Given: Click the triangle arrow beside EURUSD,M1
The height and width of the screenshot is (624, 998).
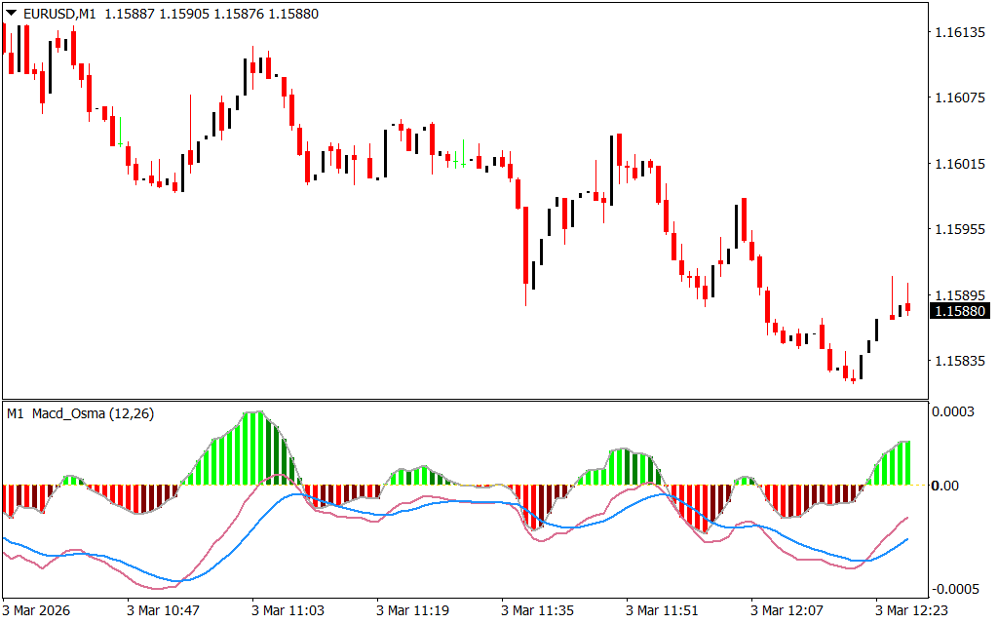Looking at the screenshot, I should point(11,14).
